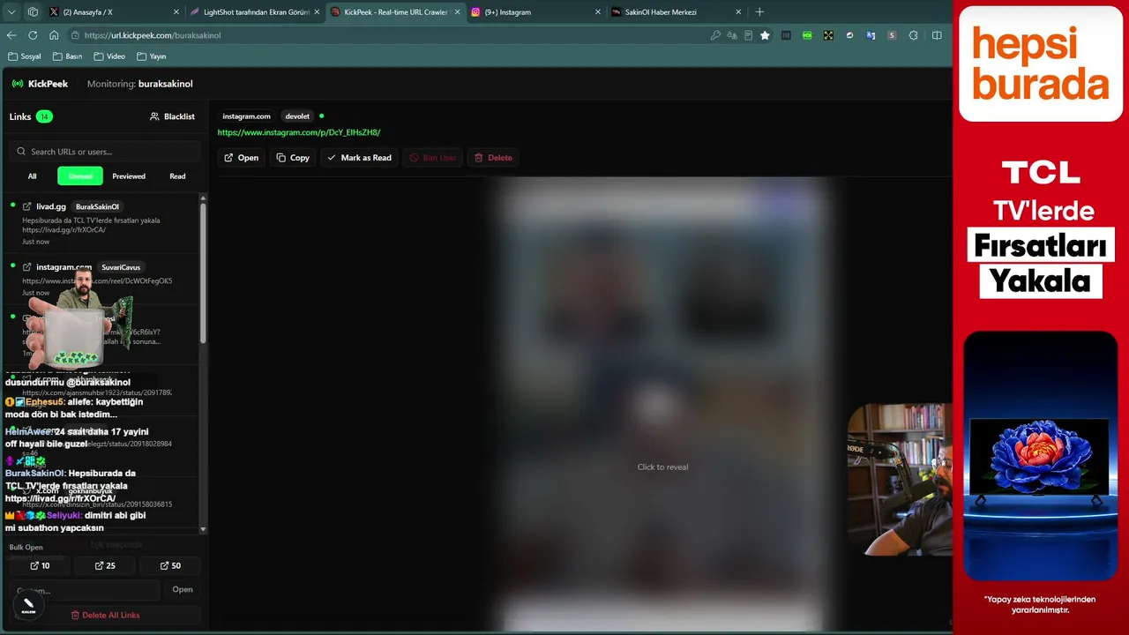Screen dimensions: 1129x635
Task: Click the devolet user tag
Action: pyautogui.click(x=297, y=116)
